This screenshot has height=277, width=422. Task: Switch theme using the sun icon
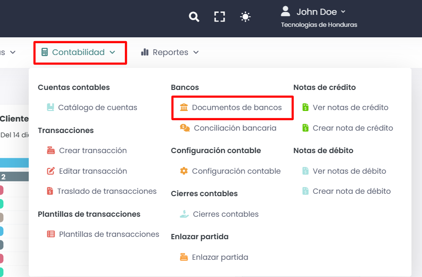tap(245, 17)
